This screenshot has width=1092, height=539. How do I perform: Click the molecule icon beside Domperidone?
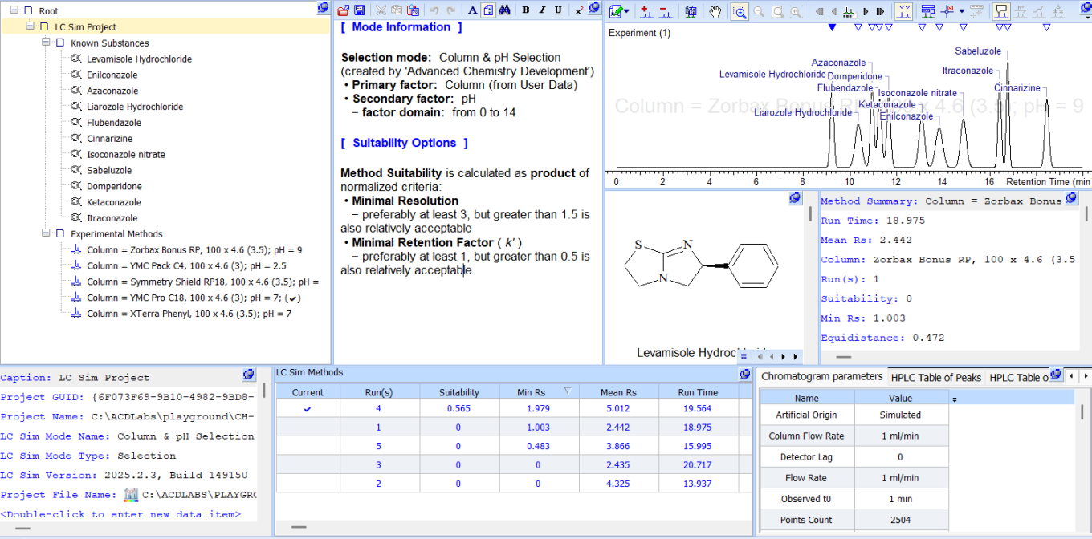tap(76, 186)
